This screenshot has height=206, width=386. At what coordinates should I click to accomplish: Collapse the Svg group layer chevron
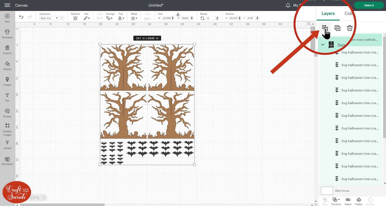pos(323,45)
